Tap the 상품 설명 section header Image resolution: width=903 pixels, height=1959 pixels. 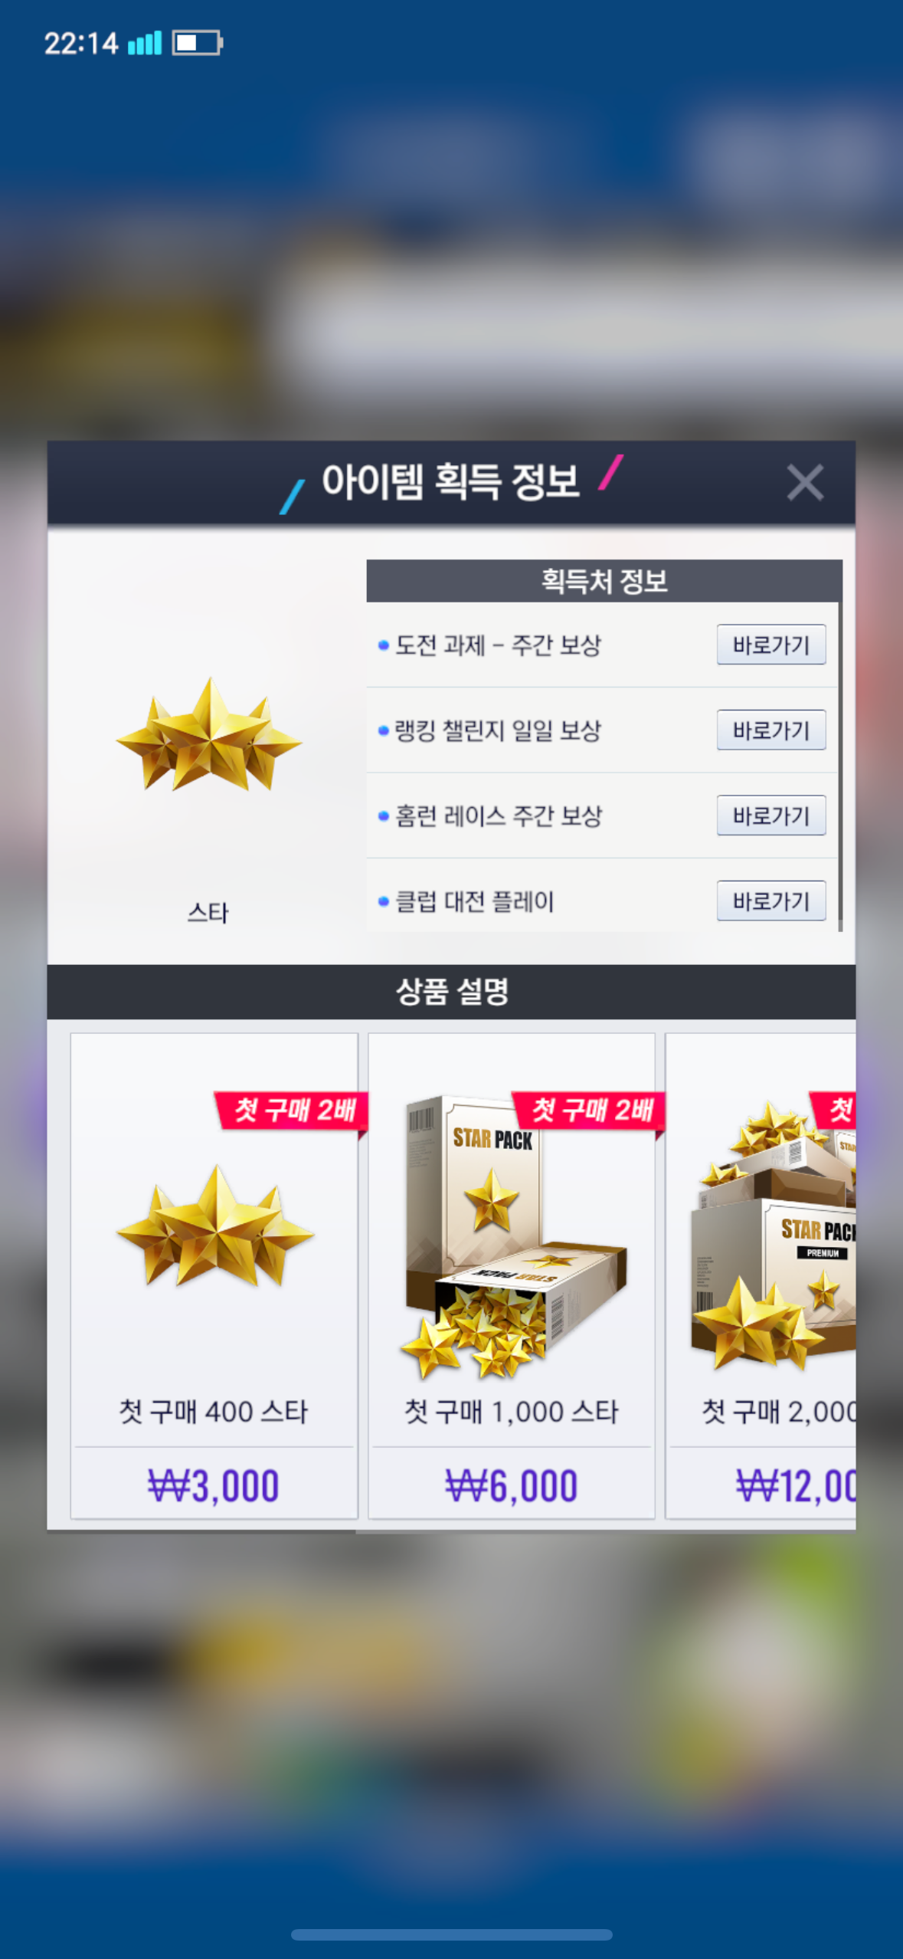pos(451,992)
